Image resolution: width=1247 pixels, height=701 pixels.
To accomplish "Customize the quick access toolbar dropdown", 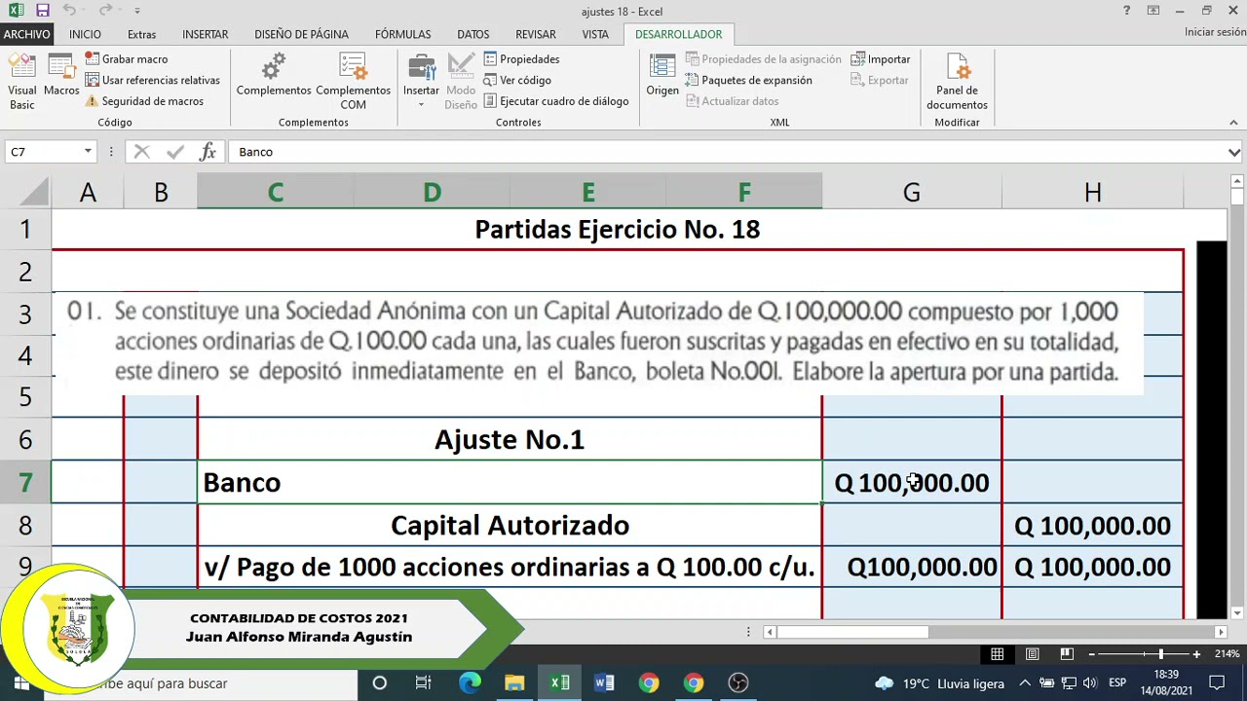I will [x=137, y=11].
